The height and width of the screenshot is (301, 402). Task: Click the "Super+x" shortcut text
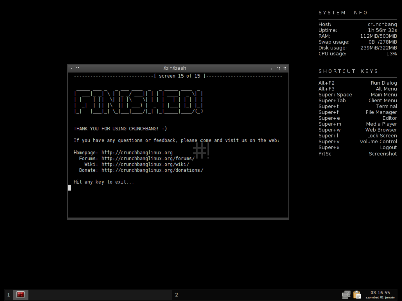(329, 148)
